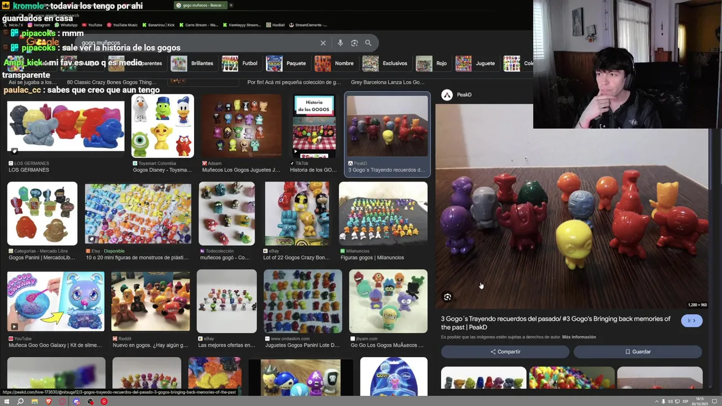The width and height of the screenshot is (722, 406).
Task: Open eBay Las mejores ofertas thumbnail
Action: pos(227,301)
